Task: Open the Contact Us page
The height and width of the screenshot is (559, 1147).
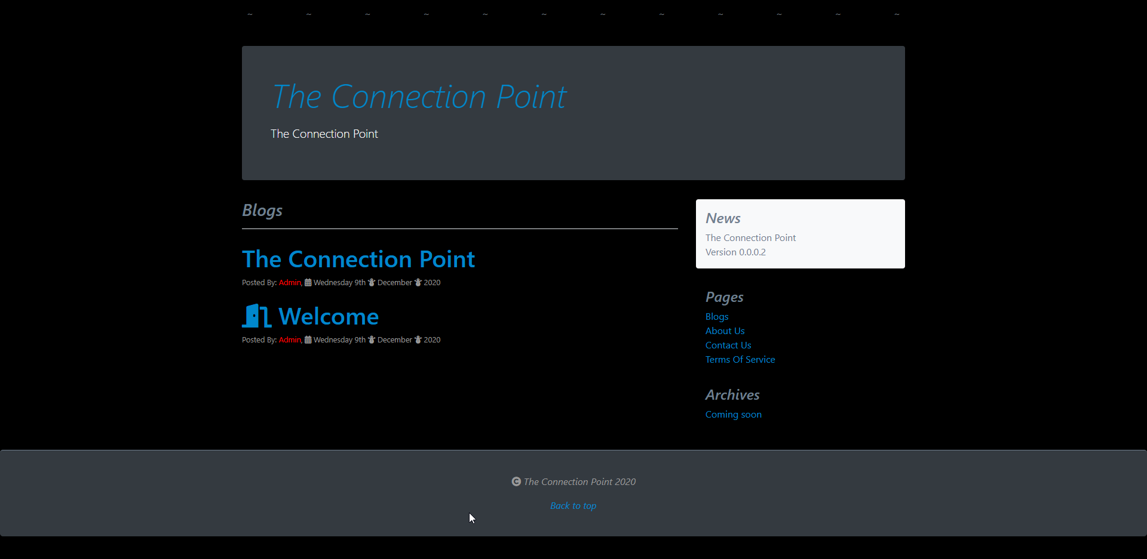Action: pyautogui.click(x=728, y=345)
